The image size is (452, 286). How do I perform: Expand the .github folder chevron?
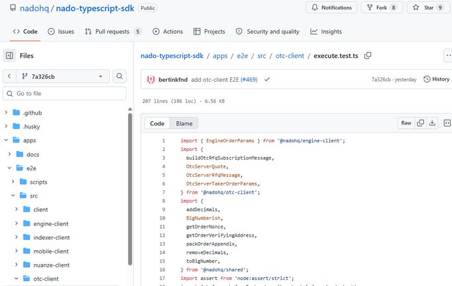(6, 112)
